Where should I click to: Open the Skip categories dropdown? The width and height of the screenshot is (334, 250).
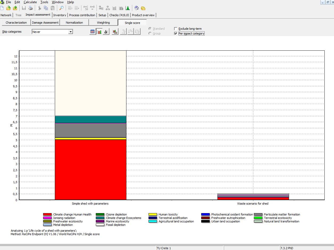pyautogui.click(x=71, y=32)
